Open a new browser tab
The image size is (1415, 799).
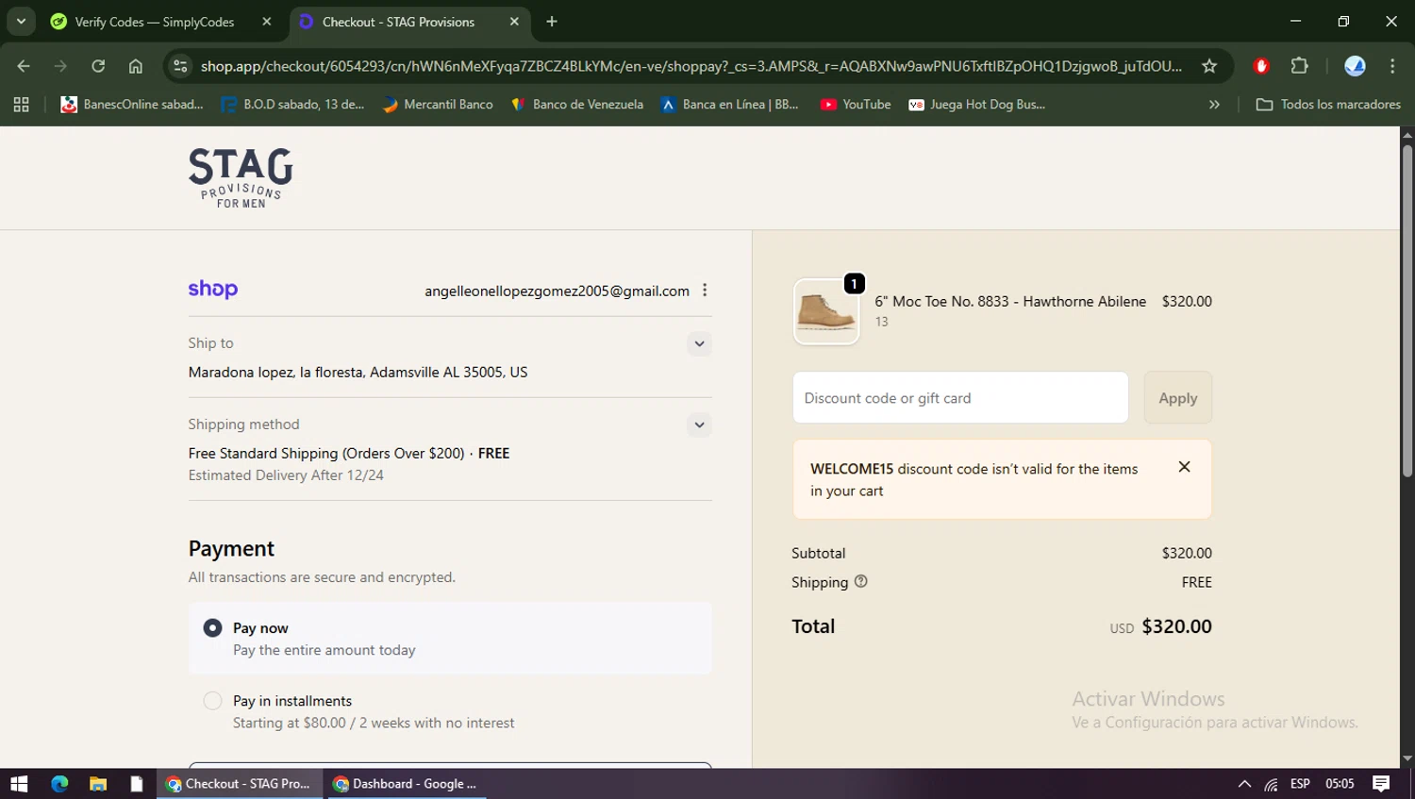coord(552,22)
